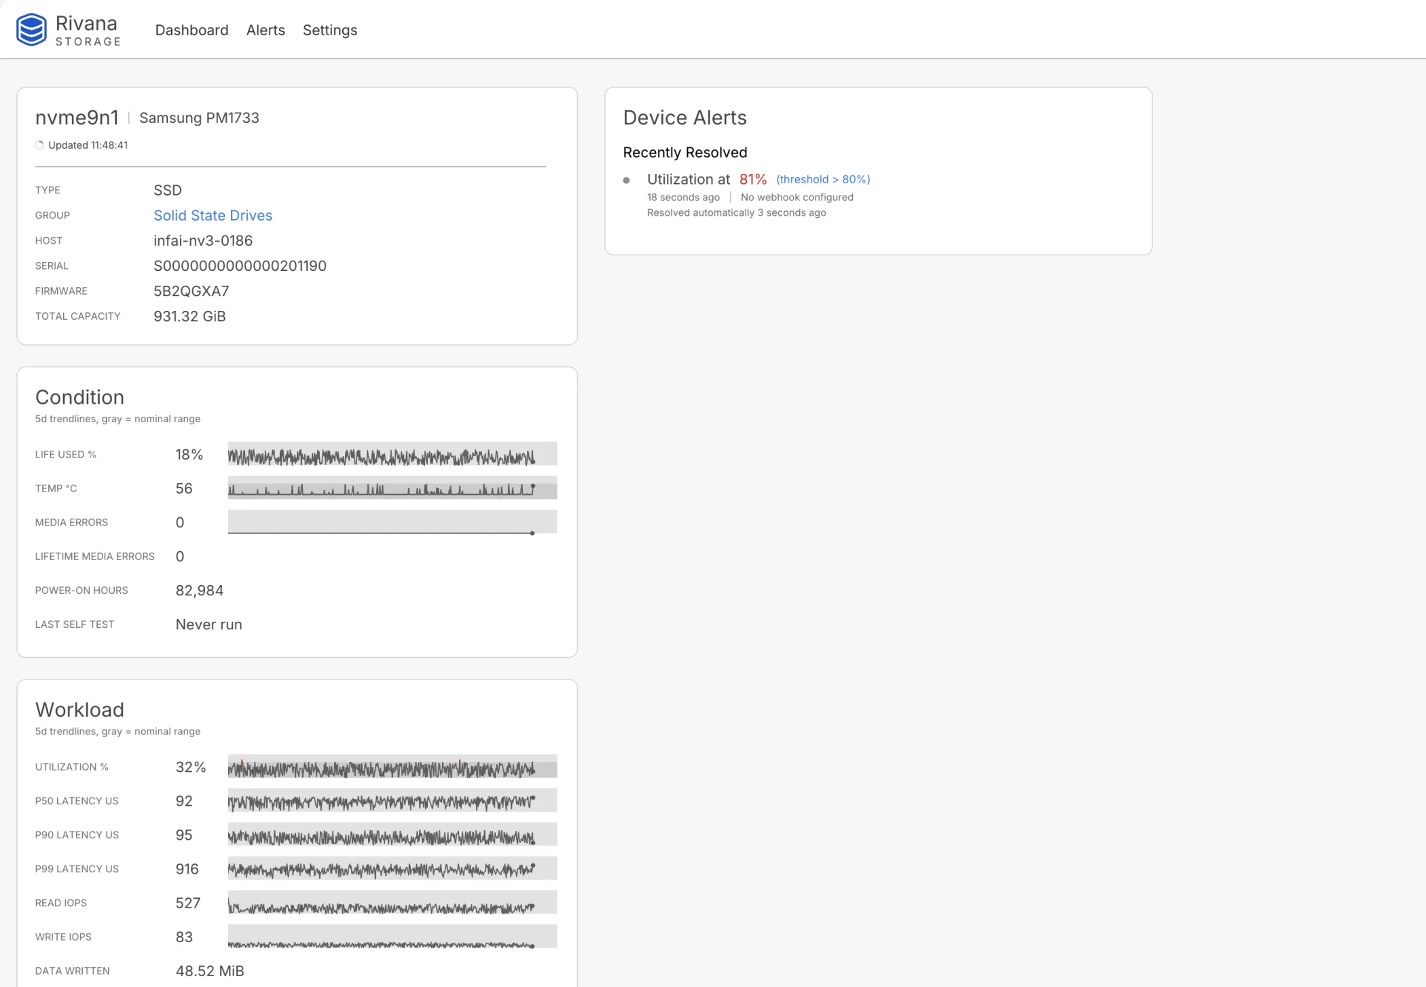Viewport: 1426px width, 987px height.
Task: Select the total capacity 931.32 GiB
Action: 189,316
